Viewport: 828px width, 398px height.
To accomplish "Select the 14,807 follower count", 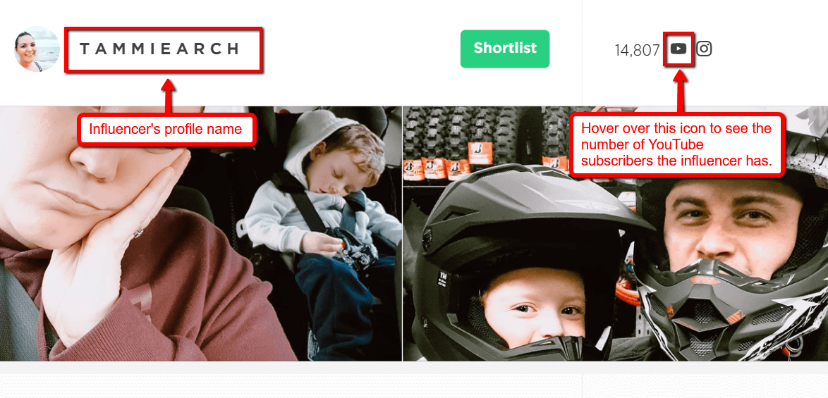I will coord(638,50).
